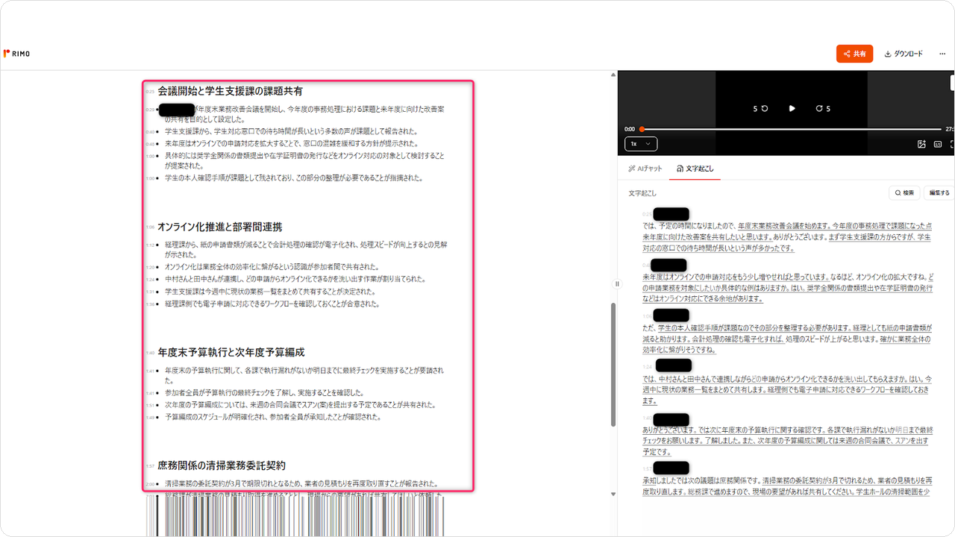
Task: Click bullet 来年度はオンラインでの申請対応を拡大
Action: pos(291,143)
